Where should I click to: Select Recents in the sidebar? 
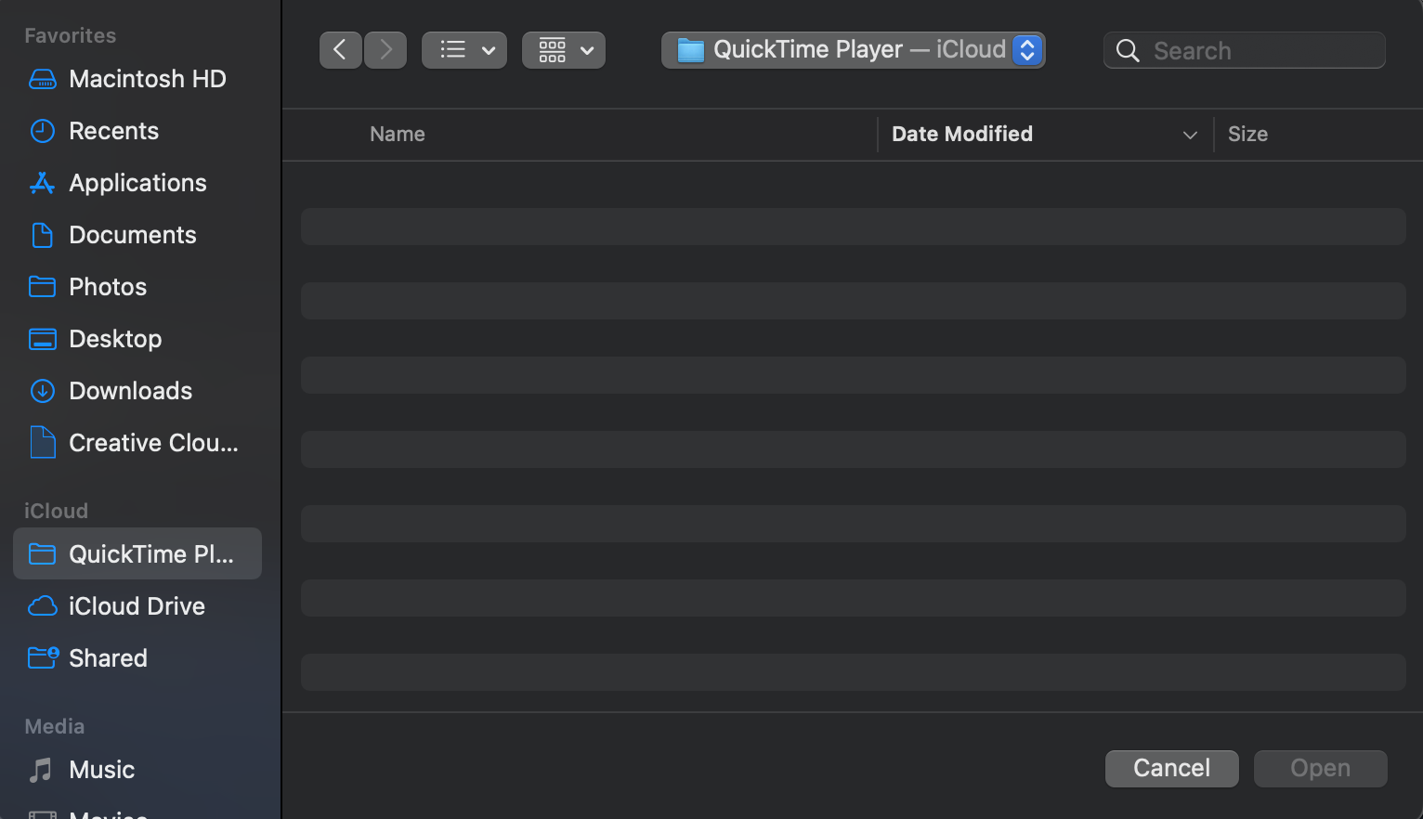137,131
